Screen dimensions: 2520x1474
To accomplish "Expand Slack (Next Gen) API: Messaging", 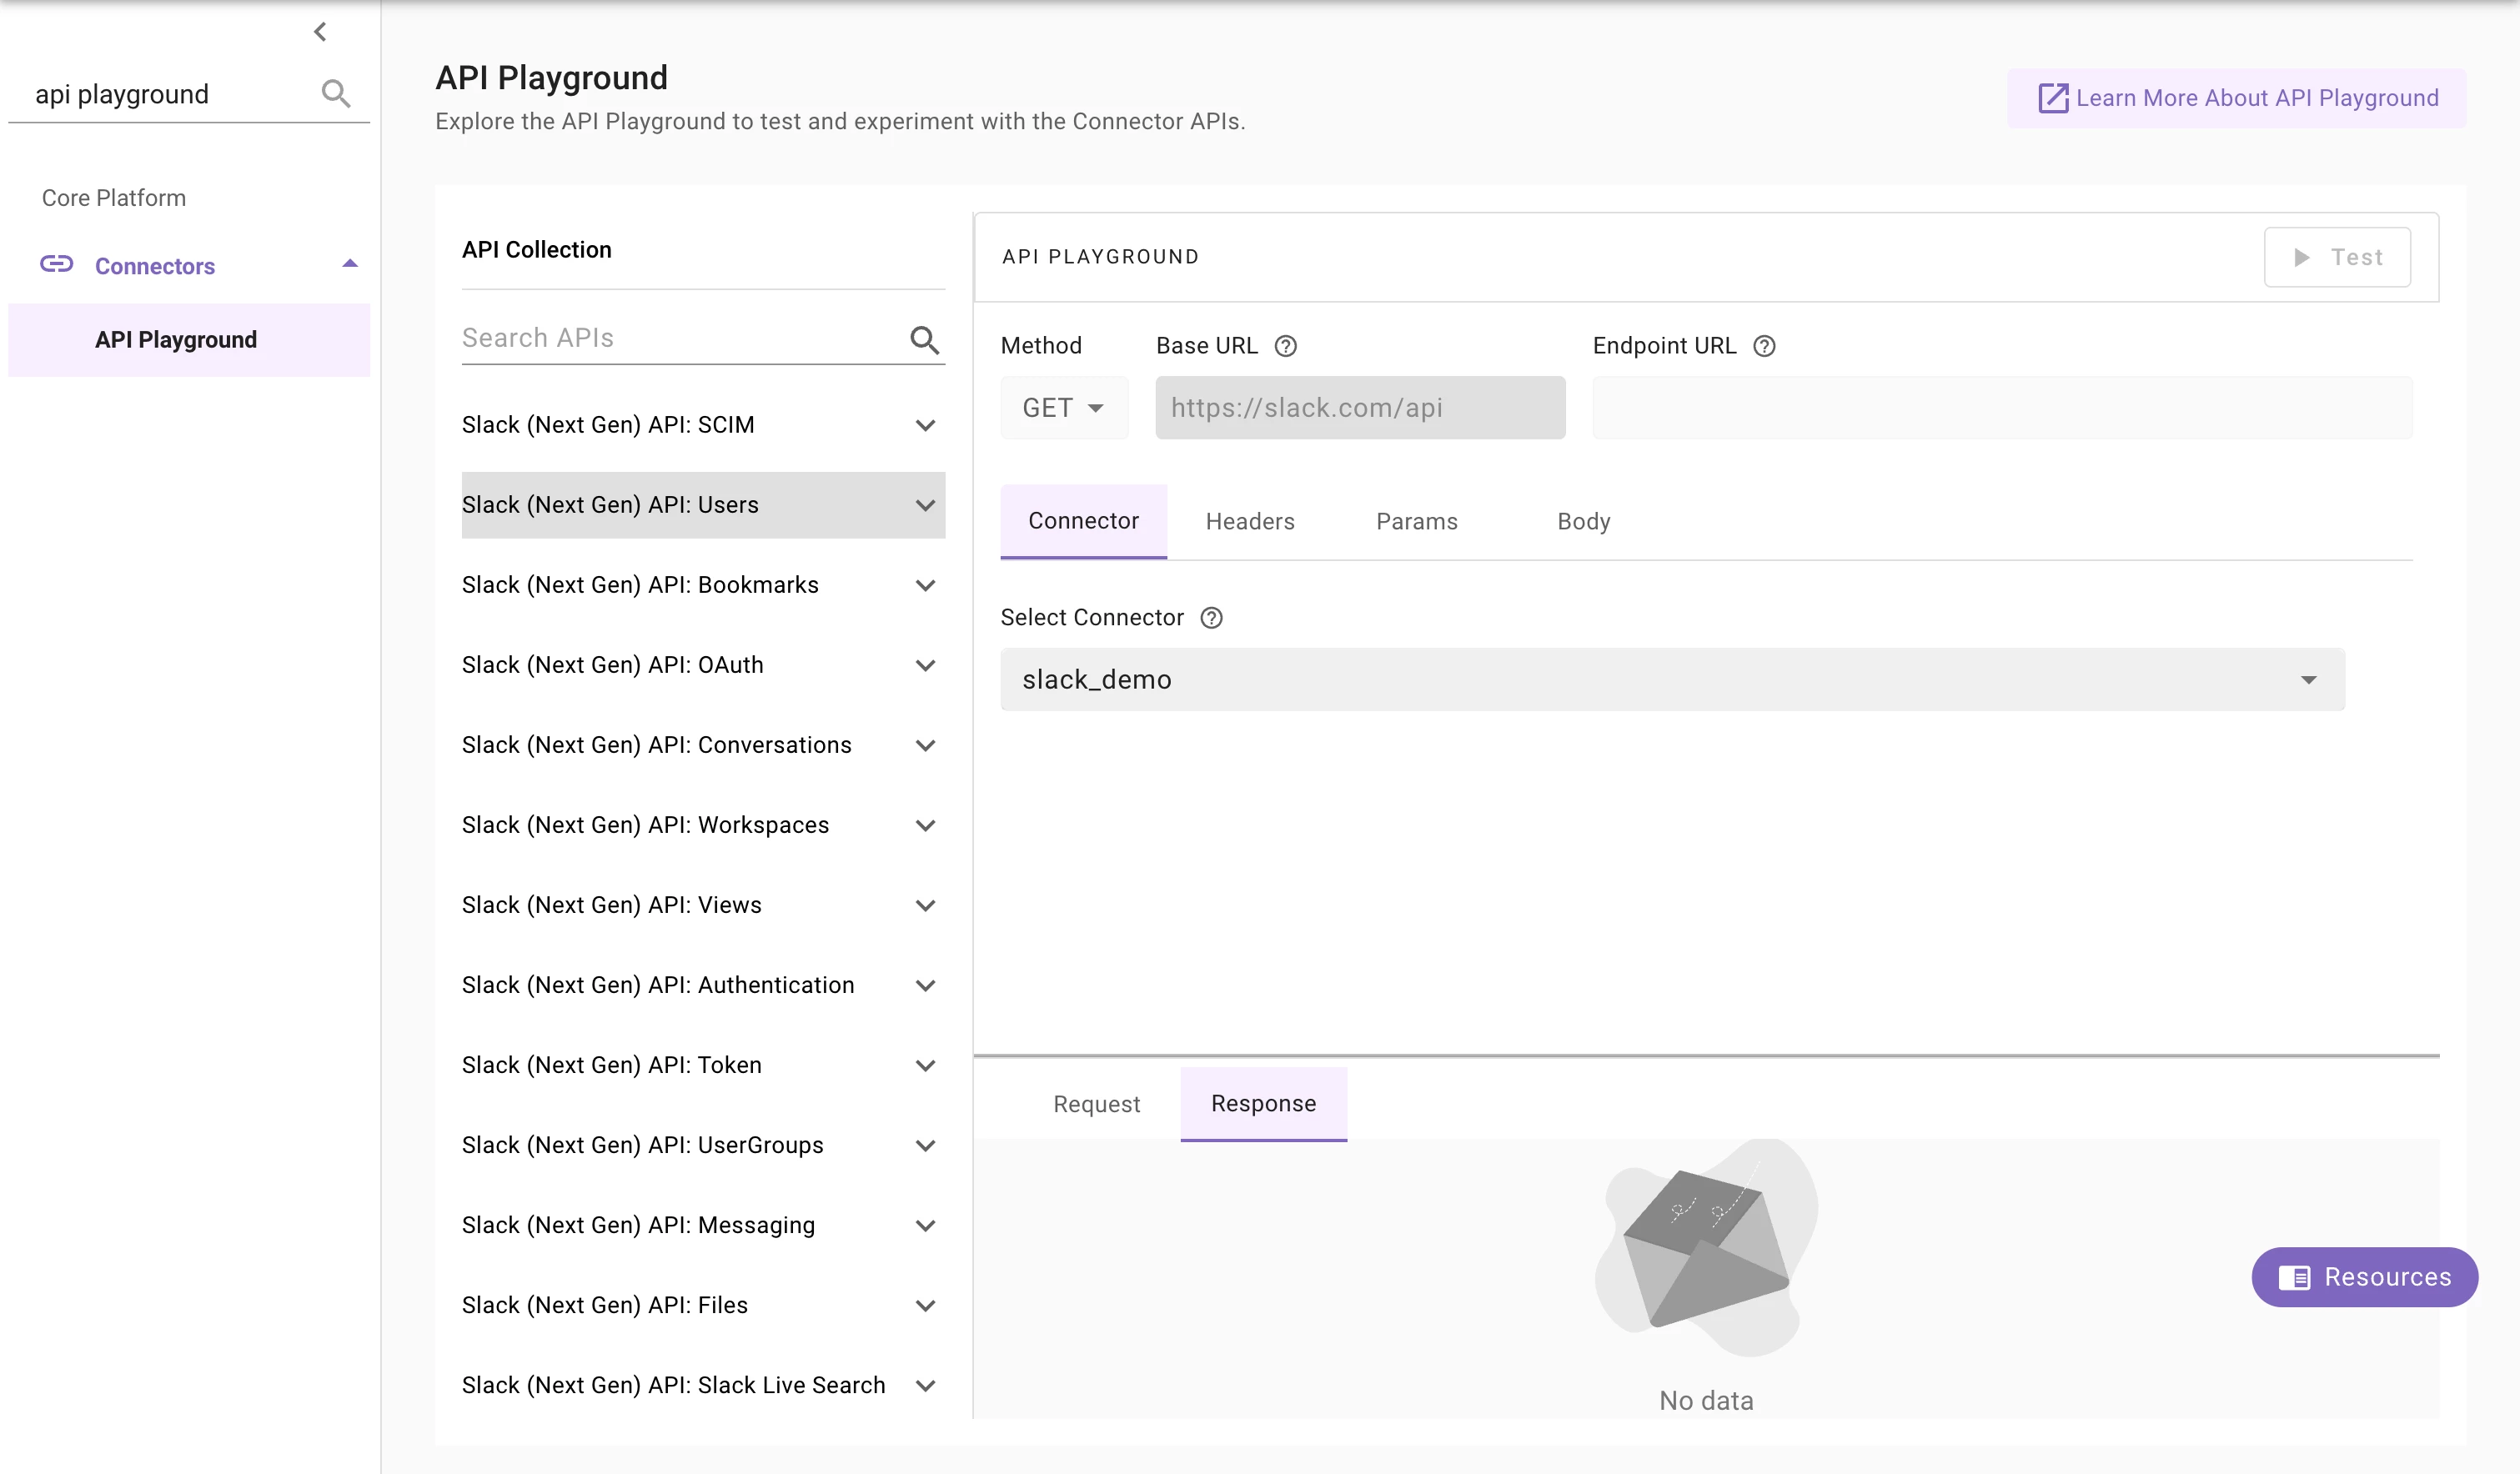I will tap(925, 1225).
